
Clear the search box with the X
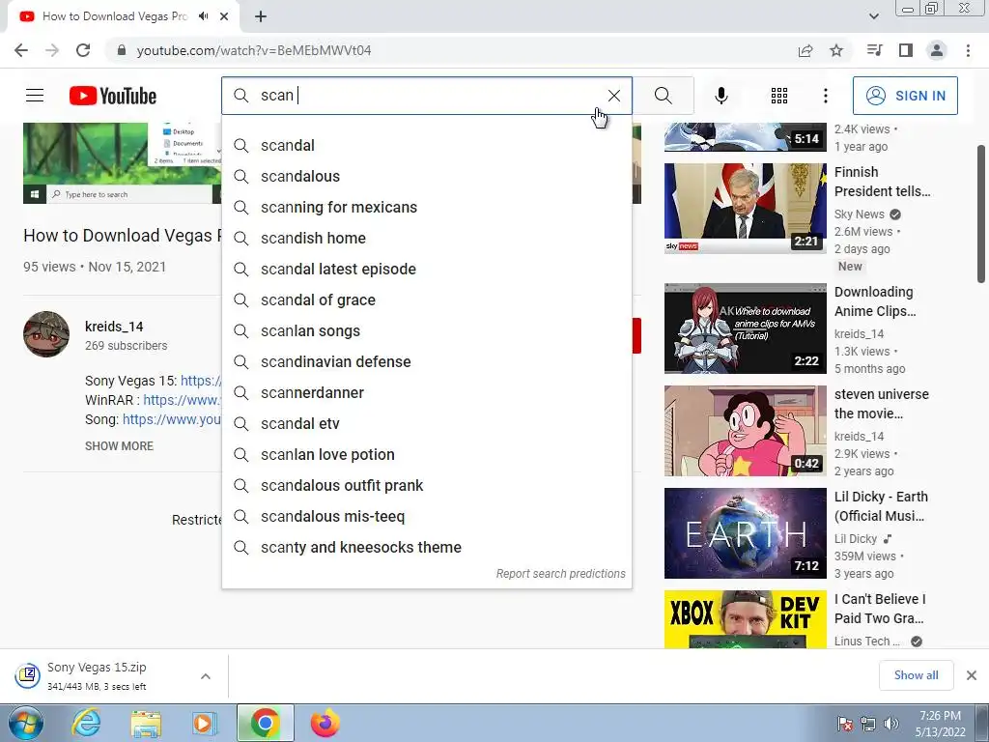click(613, 96)
